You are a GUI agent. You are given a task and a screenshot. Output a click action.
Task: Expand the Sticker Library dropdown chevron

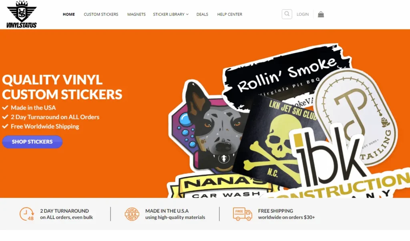(187, 14)
